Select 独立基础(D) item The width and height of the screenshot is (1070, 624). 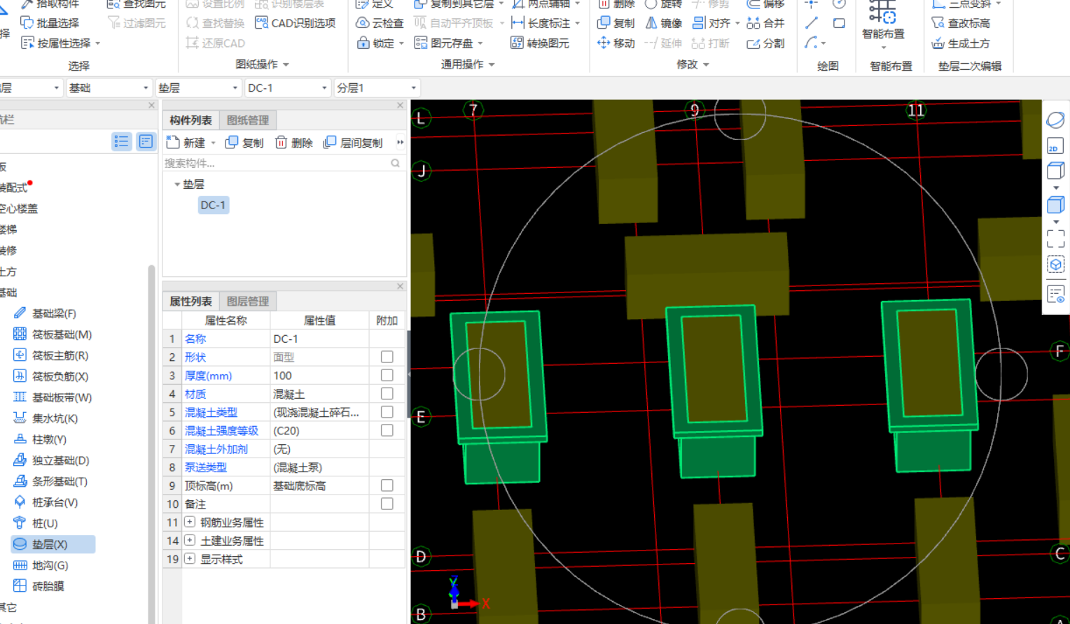51,460
